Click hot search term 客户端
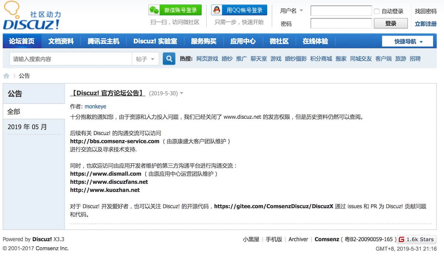This screenshot has width=444, height=257. 384,59
